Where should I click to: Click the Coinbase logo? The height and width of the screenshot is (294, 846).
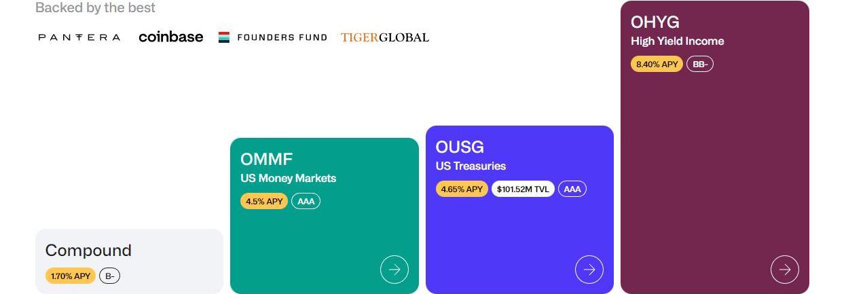[170, 37]
